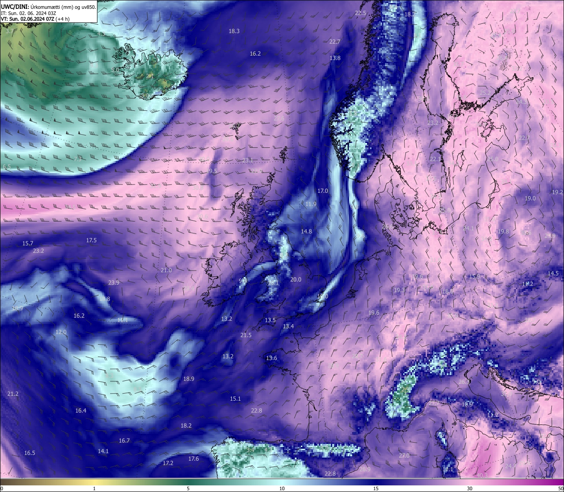The height and width of the screenshot is (492, 564).
Task: Click the 22.5 value label
Action: (x=360, y=13)
